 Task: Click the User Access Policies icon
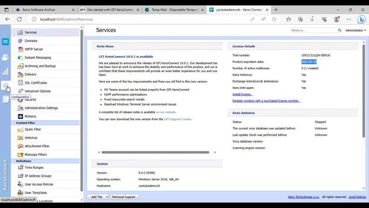tap(21, 184)
